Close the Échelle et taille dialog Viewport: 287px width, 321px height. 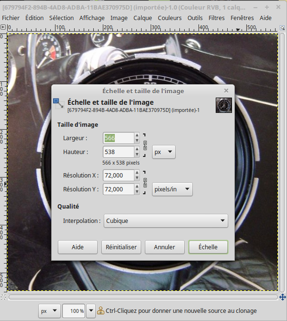click(226, 91)
